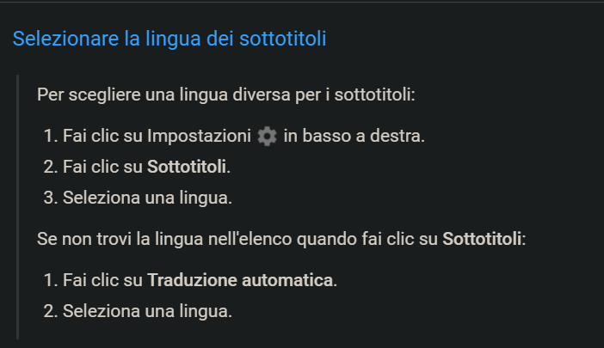Click the horizontal divider line at the top
Screen dimensions: 604x348
[x=301, y=2]
